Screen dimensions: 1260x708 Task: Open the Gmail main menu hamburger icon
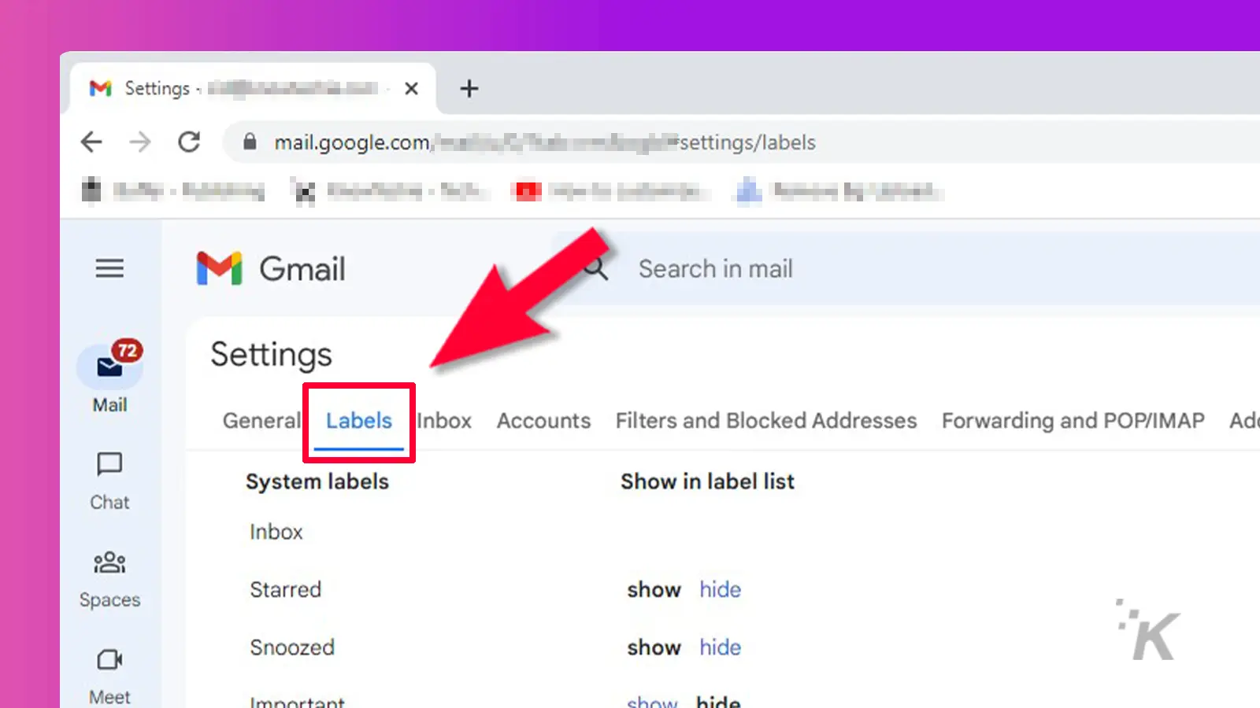109,269
